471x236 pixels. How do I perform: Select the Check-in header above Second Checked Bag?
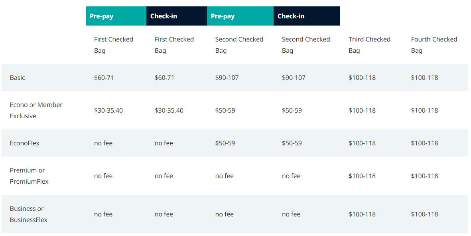tap(291, 16)
